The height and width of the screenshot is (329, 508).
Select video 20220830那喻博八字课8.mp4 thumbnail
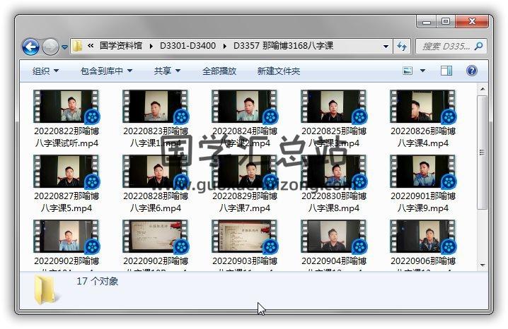pos(334,172)
